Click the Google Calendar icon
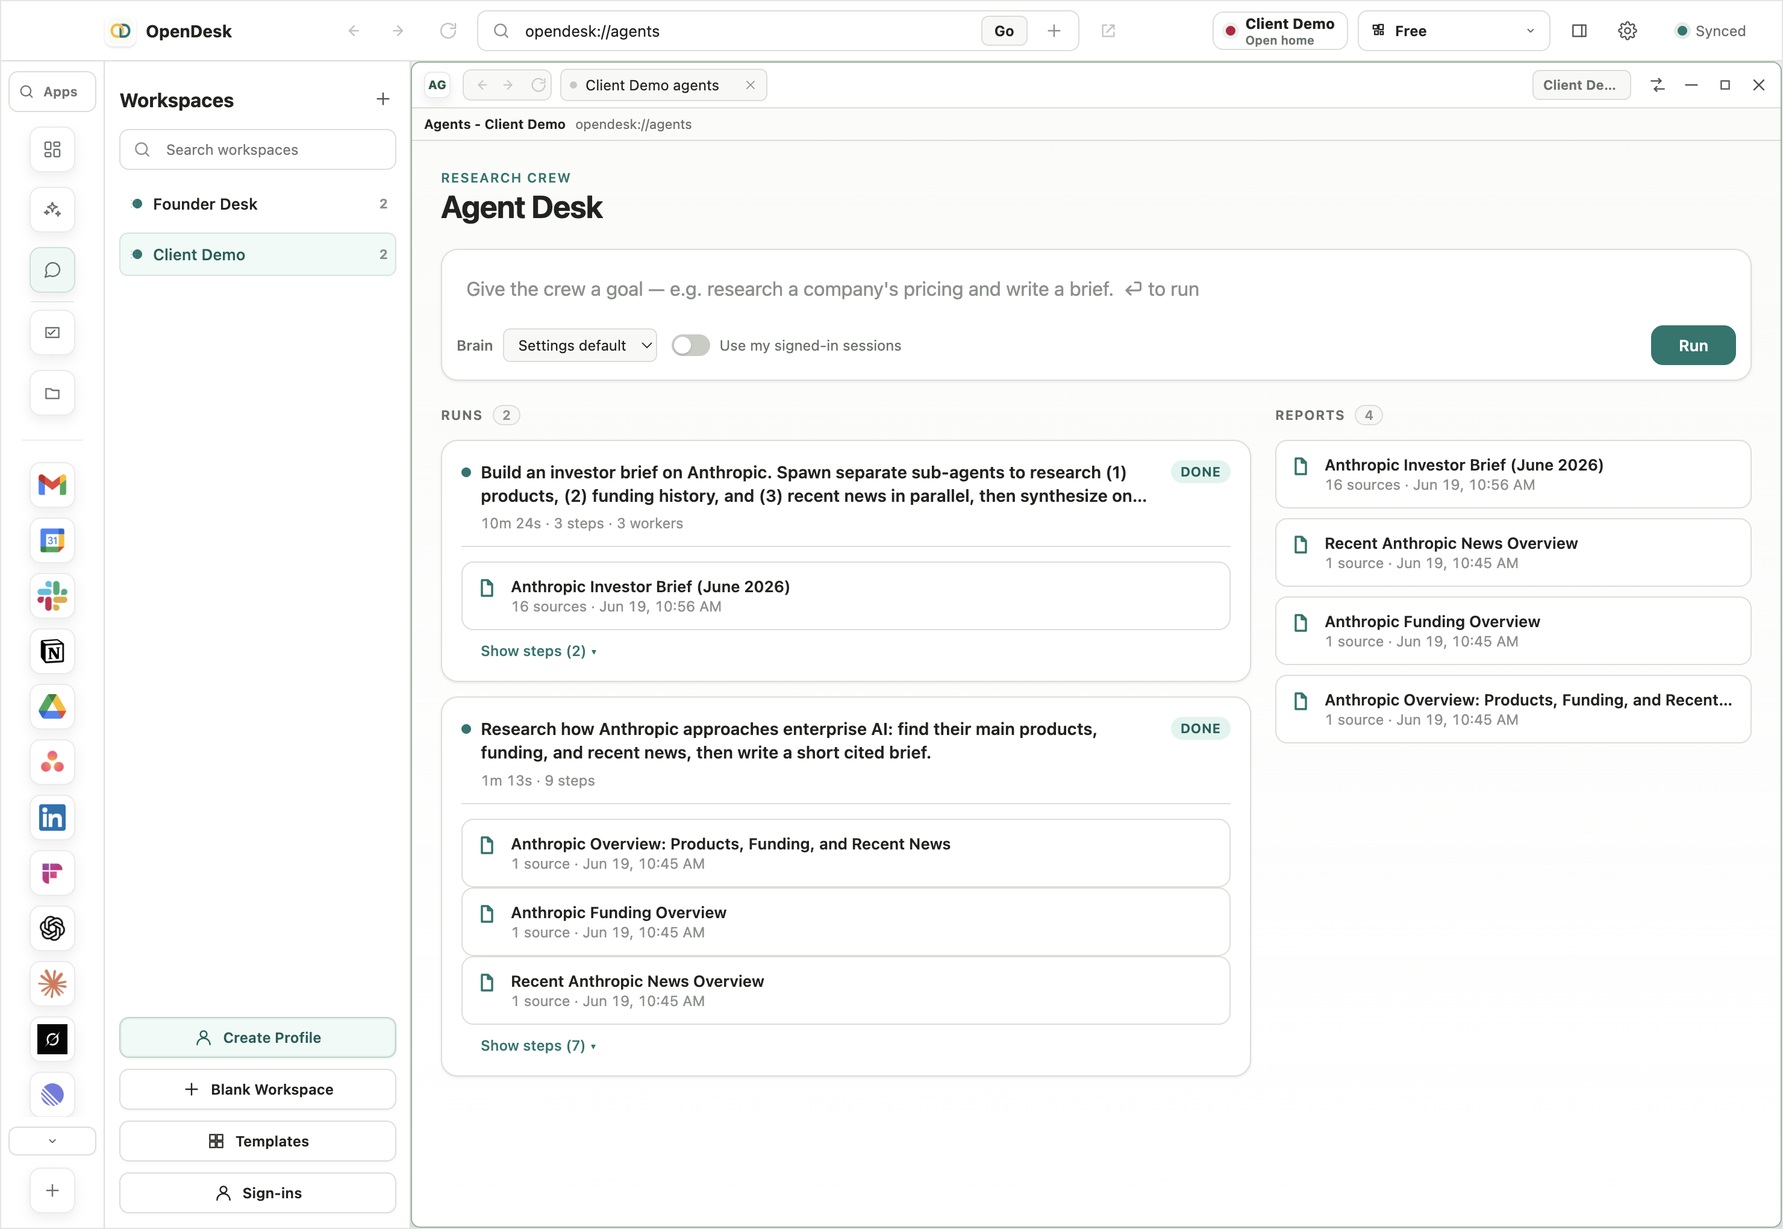This screenshot has width=1783, height=1229. coord(52,540)
